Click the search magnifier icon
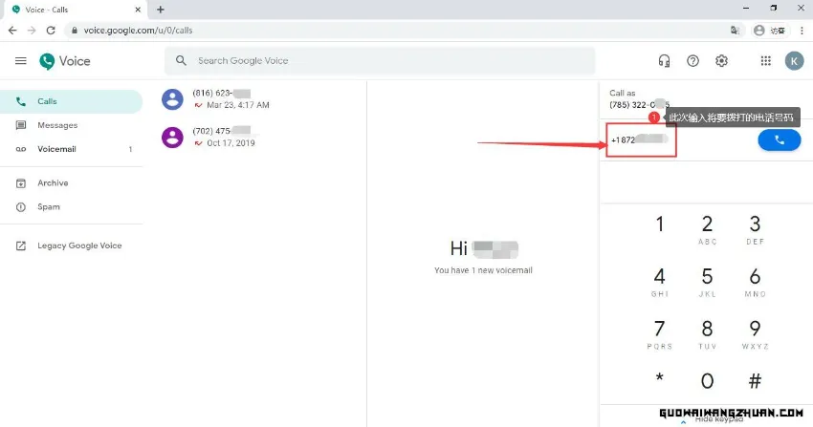Viewport: 813px width, 427px height. pyautogui.click(x=181, y=60)
